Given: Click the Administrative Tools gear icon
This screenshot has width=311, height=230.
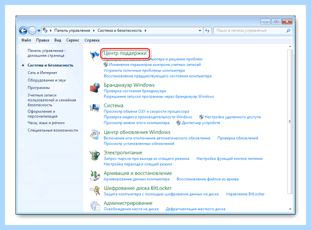Looking at the screenshot, I should [95, 205].
